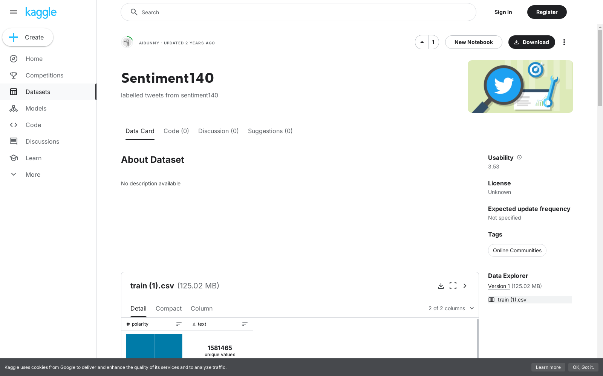This screenshot has height=376, width=603.
Task: Click the AIBUNNY author name
Action: (149, 43)
